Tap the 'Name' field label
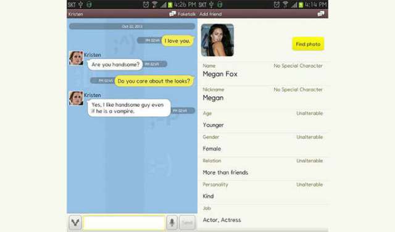This screenshot has width=395, height=232. (x=209, y=66)
